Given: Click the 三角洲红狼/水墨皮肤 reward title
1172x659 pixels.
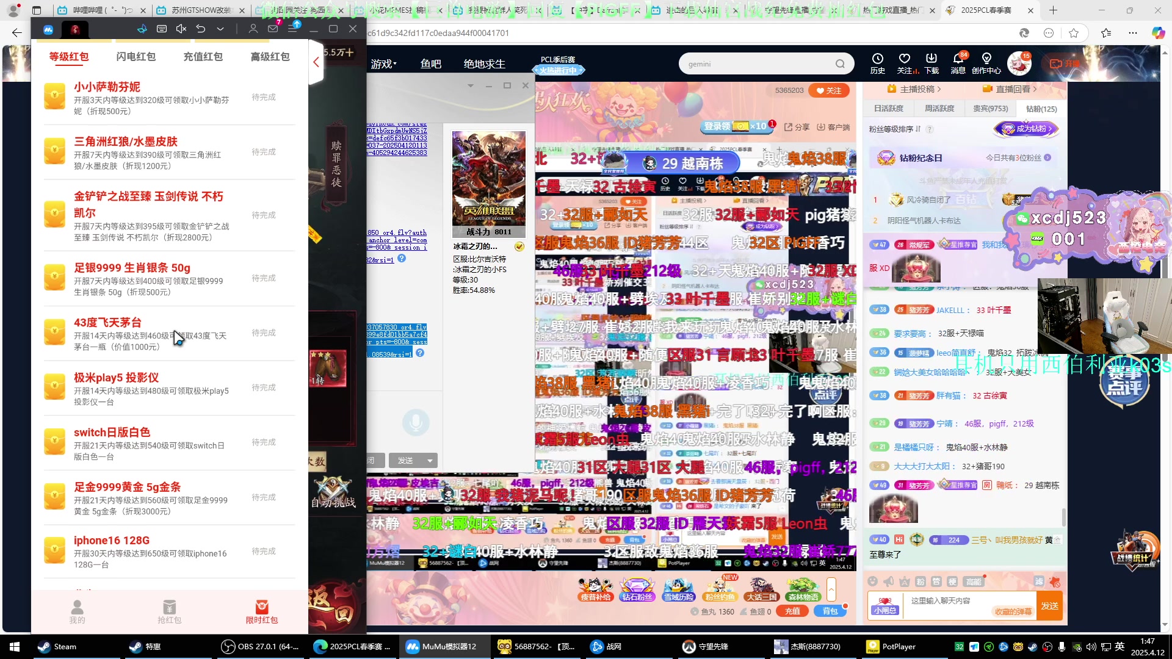Looking at the screenshot, I should (x=126, y=142).
